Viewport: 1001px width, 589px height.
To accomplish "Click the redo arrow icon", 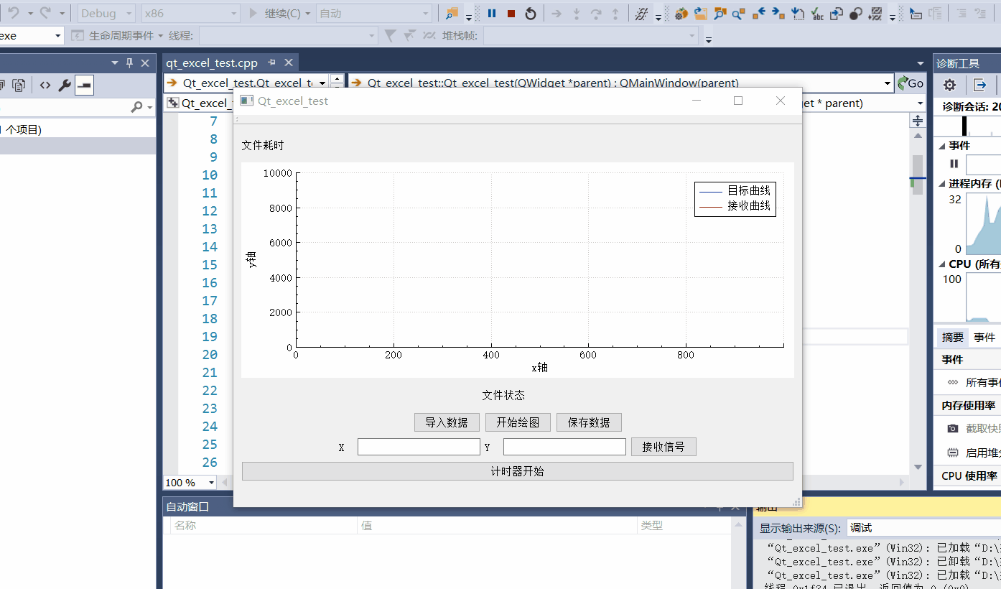I will click(45, 13).
